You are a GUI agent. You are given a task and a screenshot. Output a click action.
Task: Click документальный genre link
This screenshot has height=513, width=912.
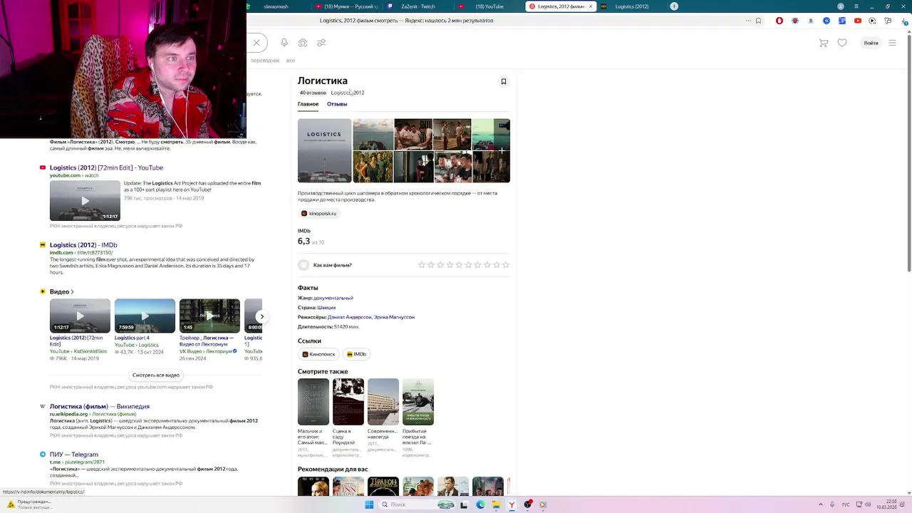pyautogui.click(x=333, y=298)
